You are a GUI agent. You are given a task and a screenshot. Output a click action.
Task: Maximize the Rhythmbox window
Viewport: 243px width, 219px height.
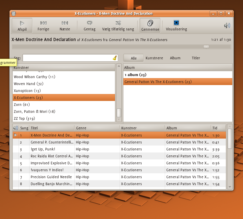click(221, 14)
